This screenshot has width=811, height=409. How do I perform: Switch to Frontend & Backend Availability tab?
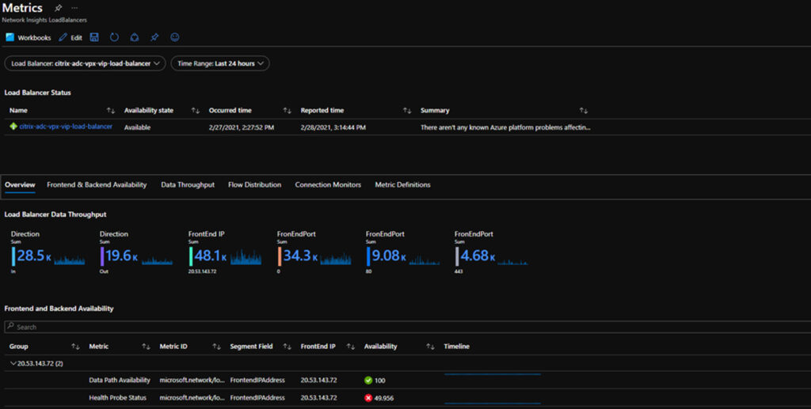(97, 185)
